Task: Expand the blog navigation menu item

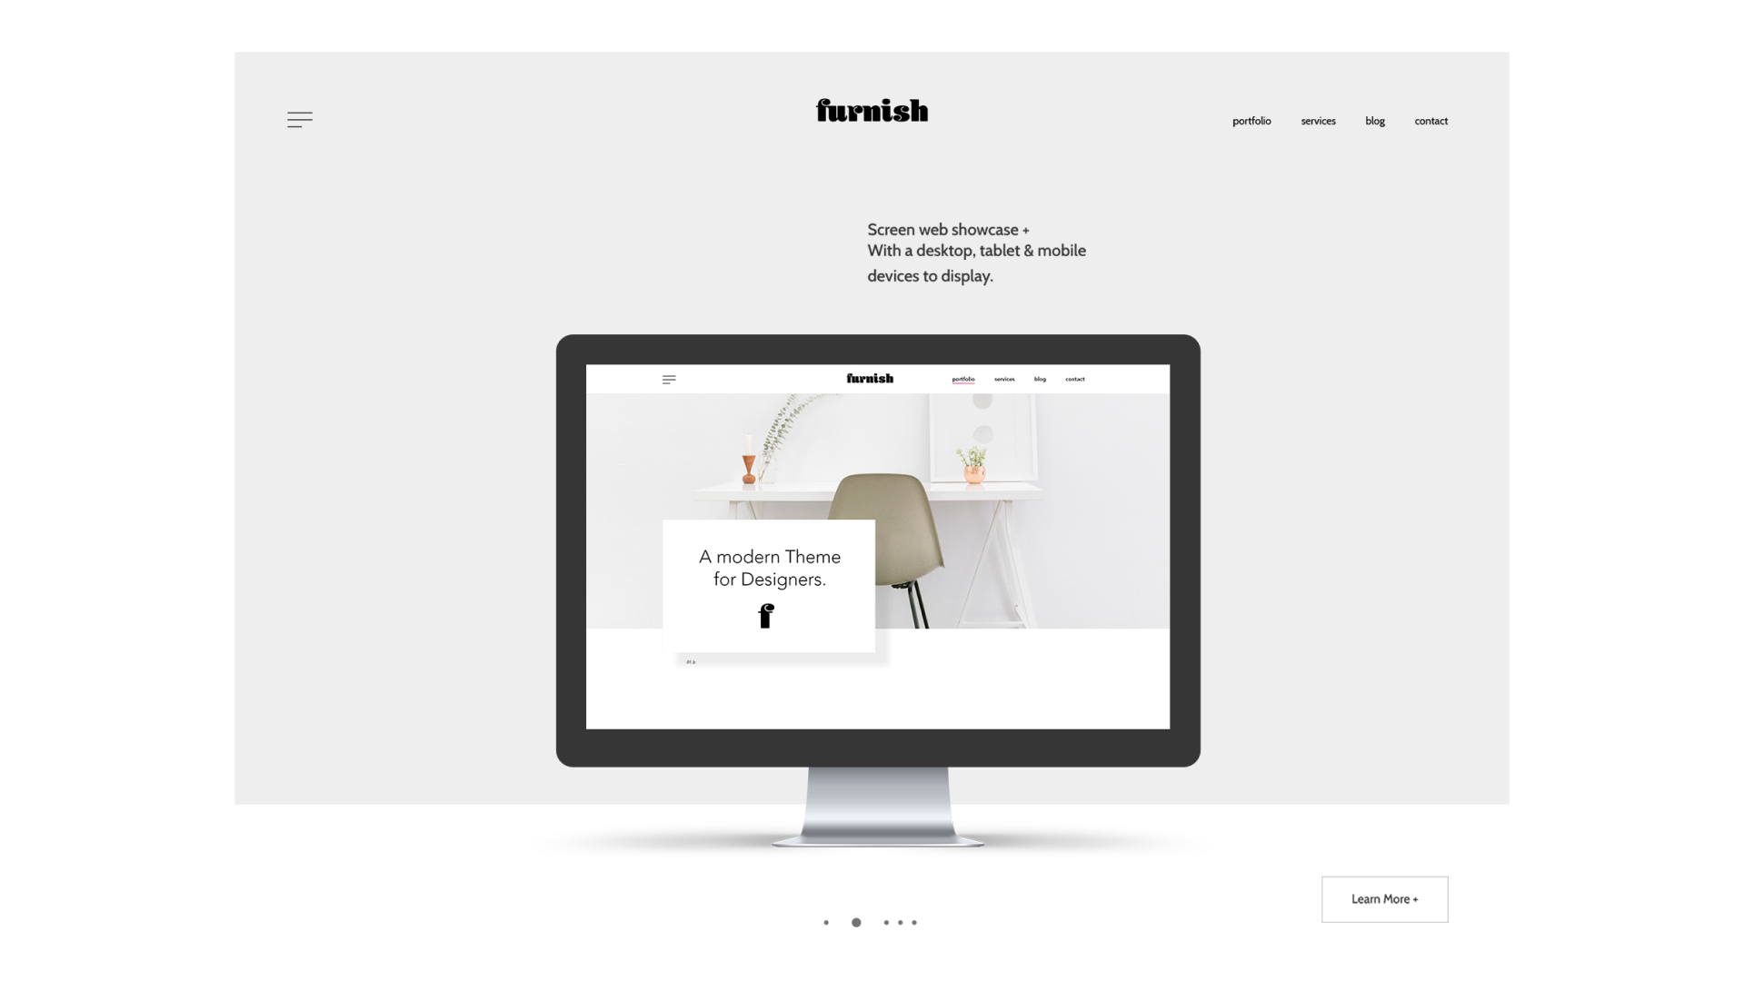Action: pyautogui.click(x=1375, y=120)
